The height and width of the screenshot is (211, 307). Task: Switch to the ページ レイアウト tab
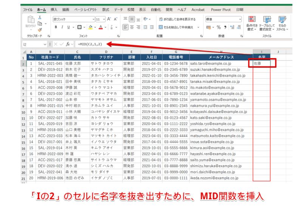coord(85,9)
